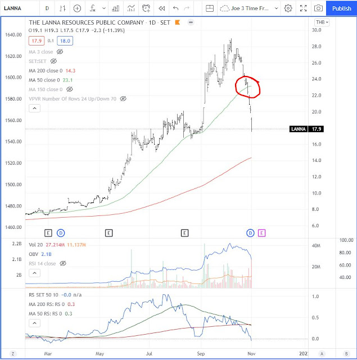Enter fullscreen mode icon
Image resolution: width=357 pixels, height=360 pixels.
(304, 8)
